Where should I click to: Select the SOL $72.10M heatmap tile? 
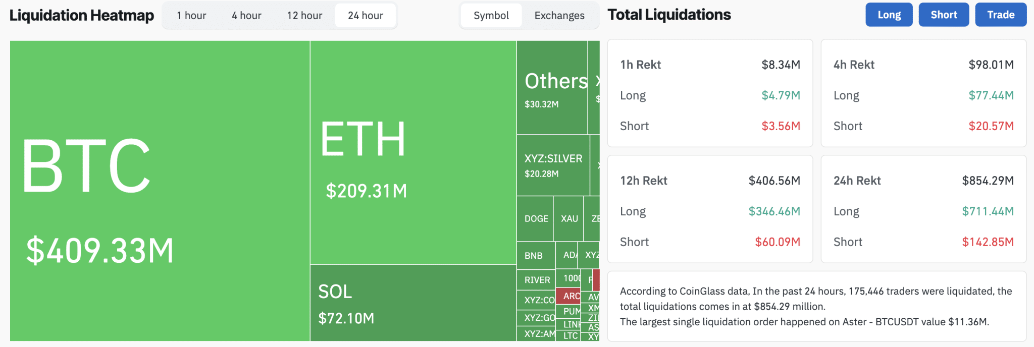tap(413, 303)
